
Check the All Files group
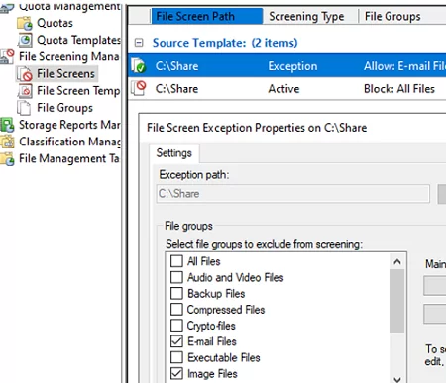[x=176, y=261]
